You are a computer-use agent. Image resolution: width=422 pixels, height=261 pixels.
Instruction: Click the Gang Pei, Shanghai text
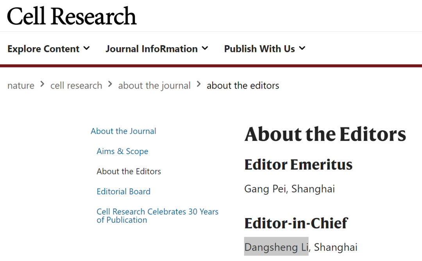click(290, 189)
